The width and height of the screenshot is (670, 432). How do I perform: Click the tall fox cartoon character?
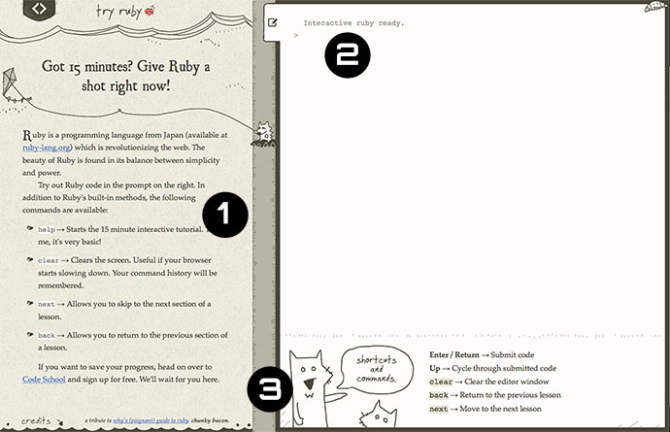point(311,387)
